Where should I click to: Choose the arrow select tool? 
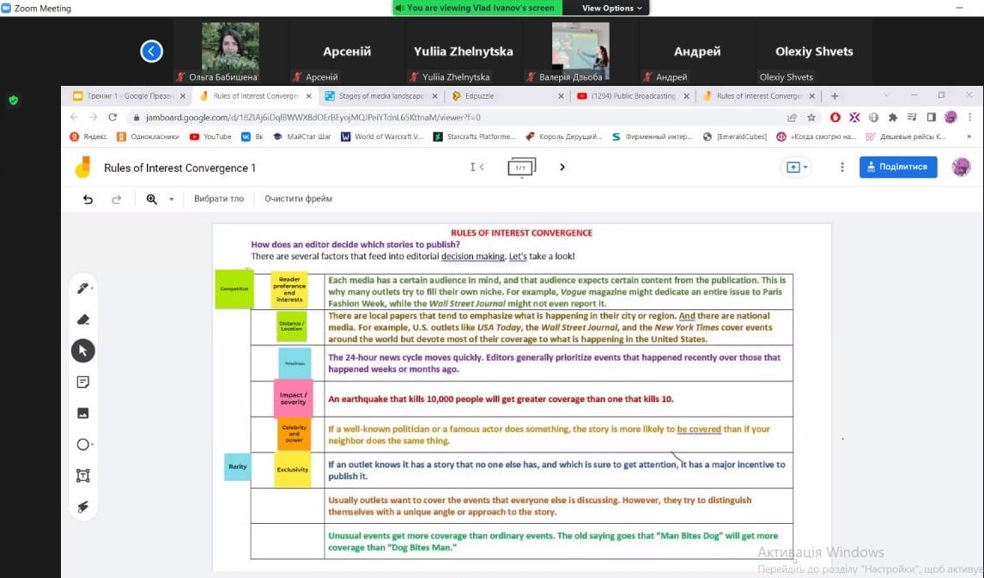pos(83,350)
